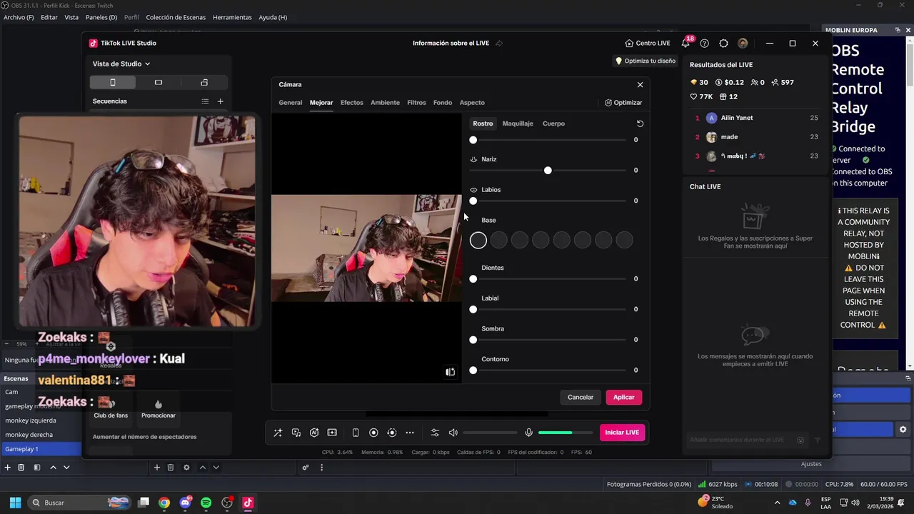Click the dashed-circle replay capture icon
This screenshot has width=914, height=514.
coord(391,433)
